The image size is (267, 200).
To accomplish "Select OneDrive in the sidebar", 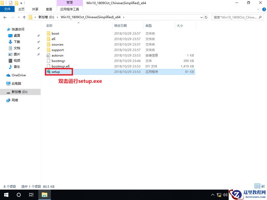I will click(x=18, y=75).
